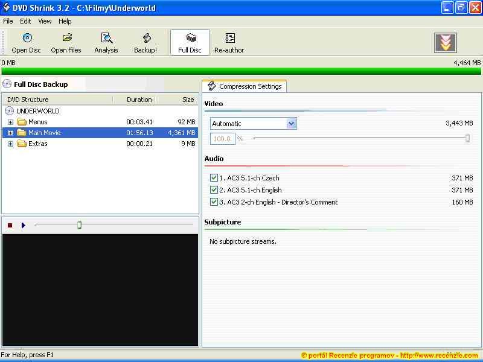This screenshot has width=483, height=362.
Task: Expand the Menus tree node
Action: pos(10,122)
